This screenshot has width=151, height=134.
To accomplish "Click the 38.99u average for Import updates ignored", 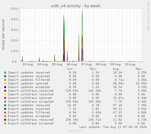I will 118,83.
